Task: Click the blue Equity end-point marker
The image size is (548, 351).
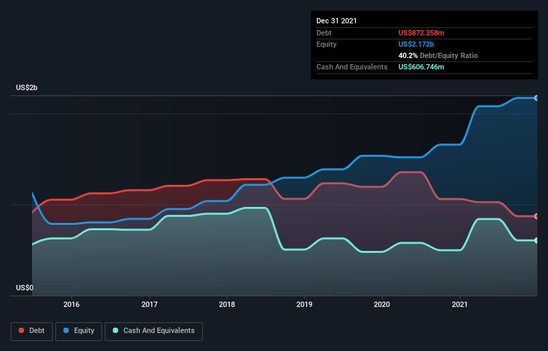Action: click(x=537, y=98)
